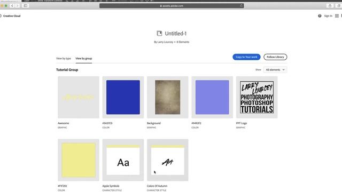Viewport: 342px width, 192px height.
Task: Click the Awesome element name
Action: (x=63, y=123)
